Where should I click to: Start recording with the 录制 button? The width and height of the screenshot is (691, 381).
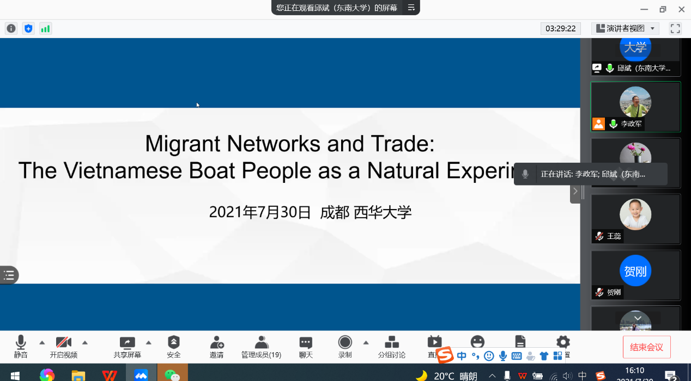coord(345,346)
